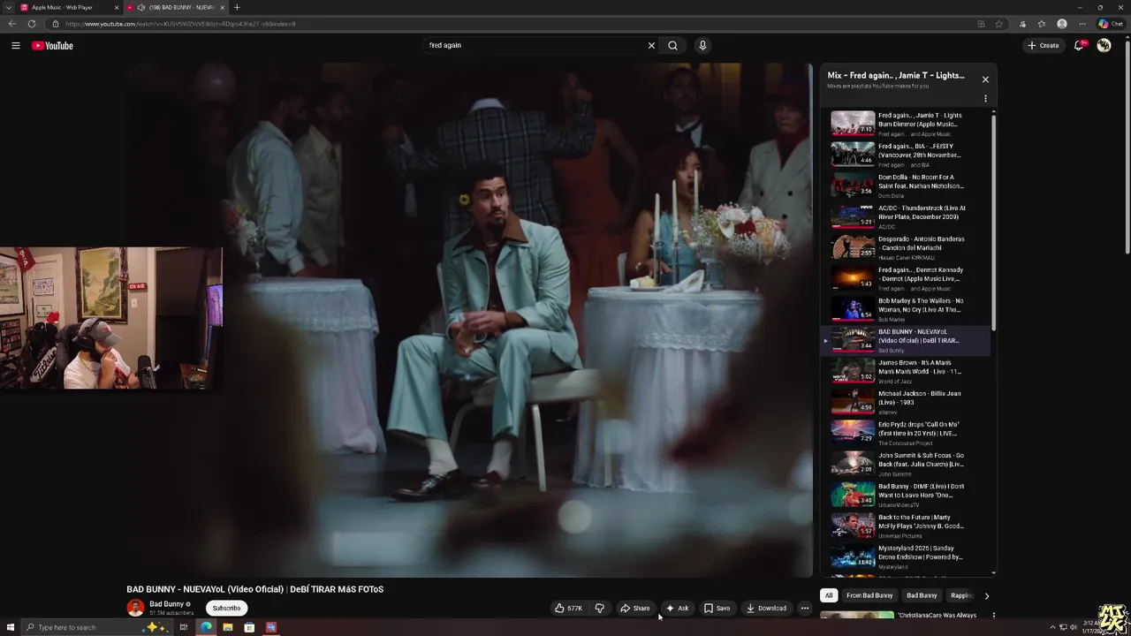Screen dimensions: 1131x636
Task: Open the browser tab search dropdown
Action: click(x=8, y=7)
